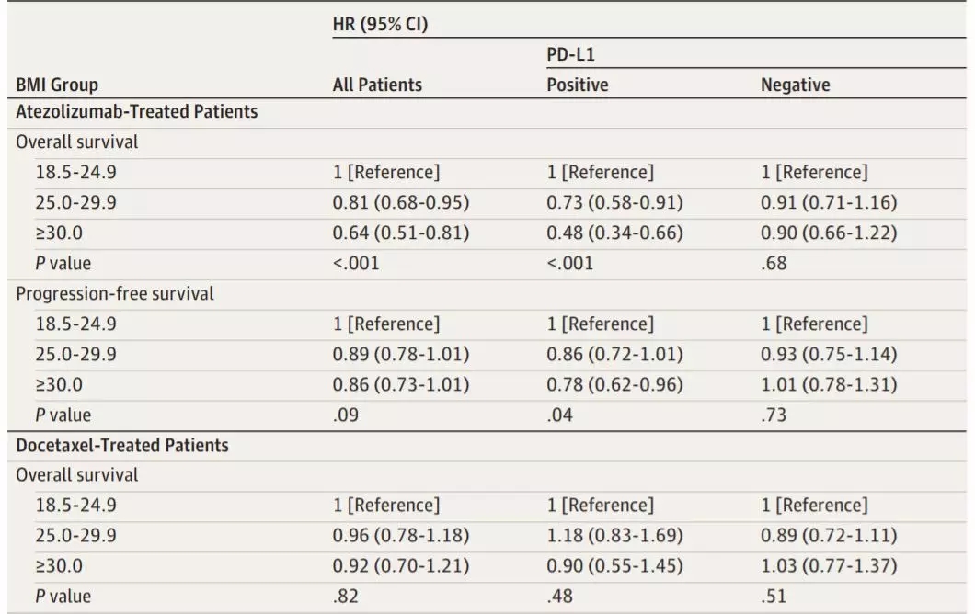975x614 pixels.
Task: Click the "All Patients" column header
Action: 377,85
